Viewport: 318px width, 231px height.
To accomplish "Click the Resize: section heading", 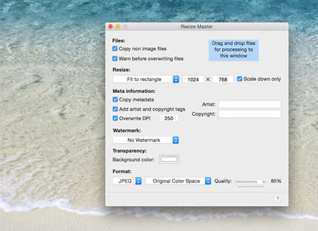I will [x=121, y=70].
